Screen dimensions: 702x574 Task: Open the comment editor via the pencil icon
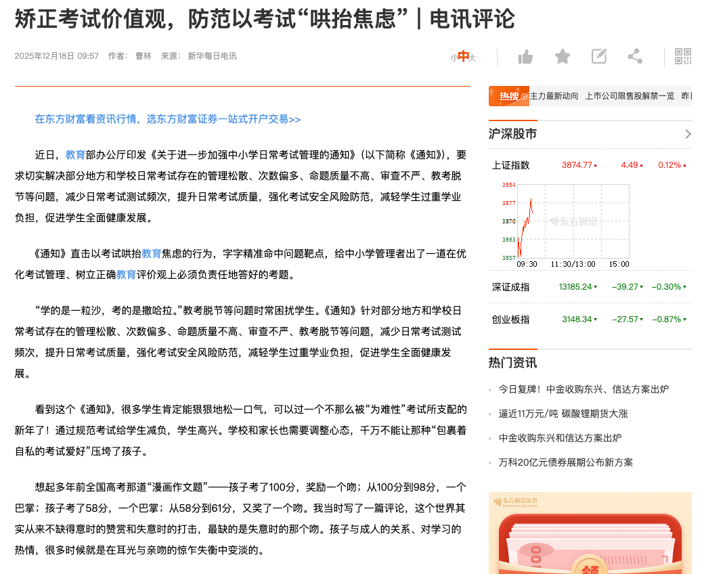(598, 57)
